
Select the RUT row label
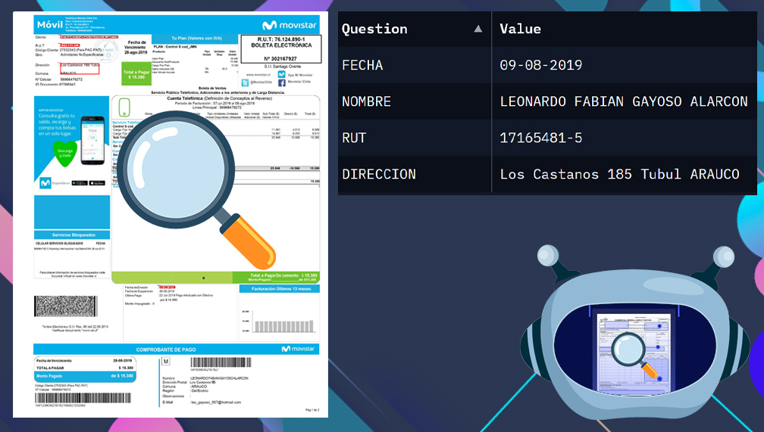[x=354, y=138]
